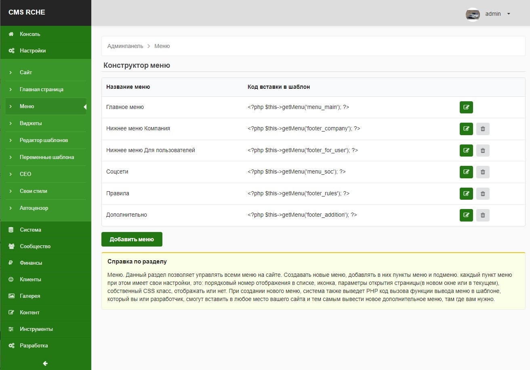
Task: Delete the Нижнее меню Компания row
Action: coord(483,129)
